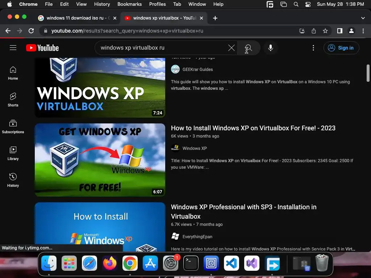This screenshot has height=278, width=371.
Task: Click the GEEKrar Guides channel avatar
Action: [x=175, y=69]
